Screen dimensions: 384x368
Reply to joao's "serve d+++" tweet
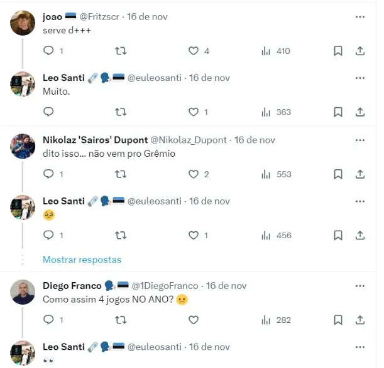point(49,51)
